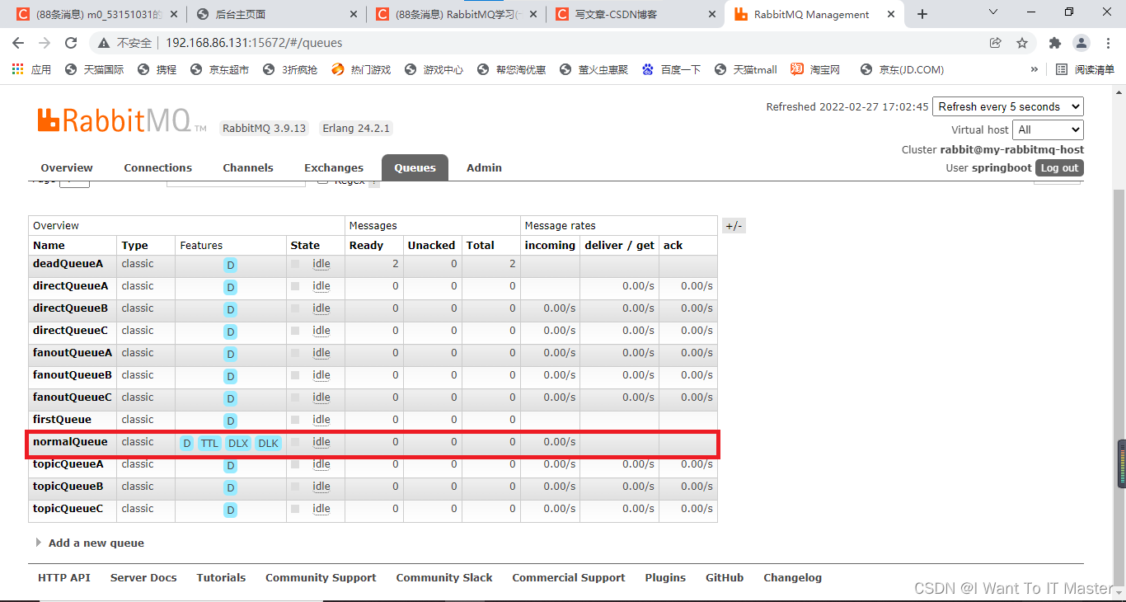
Task: Switch to the Connections tab
Action: point(157,167)
